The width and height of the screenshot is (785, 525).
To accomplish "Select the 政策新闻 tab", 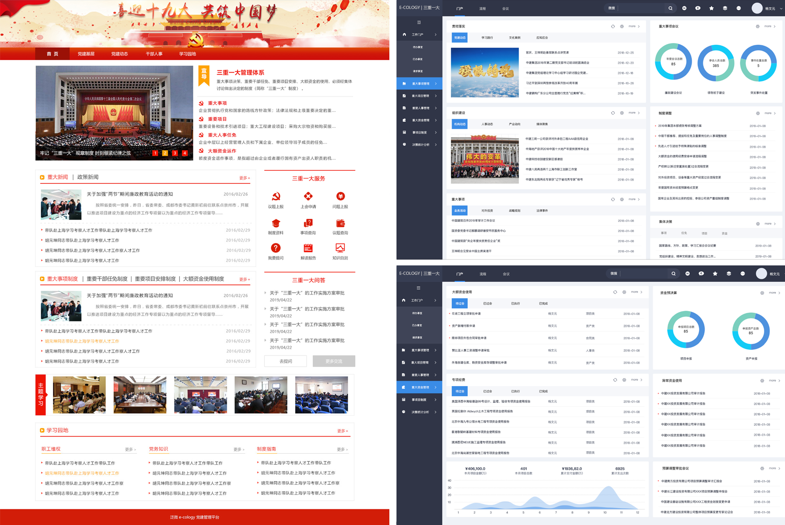I will 88,177.
